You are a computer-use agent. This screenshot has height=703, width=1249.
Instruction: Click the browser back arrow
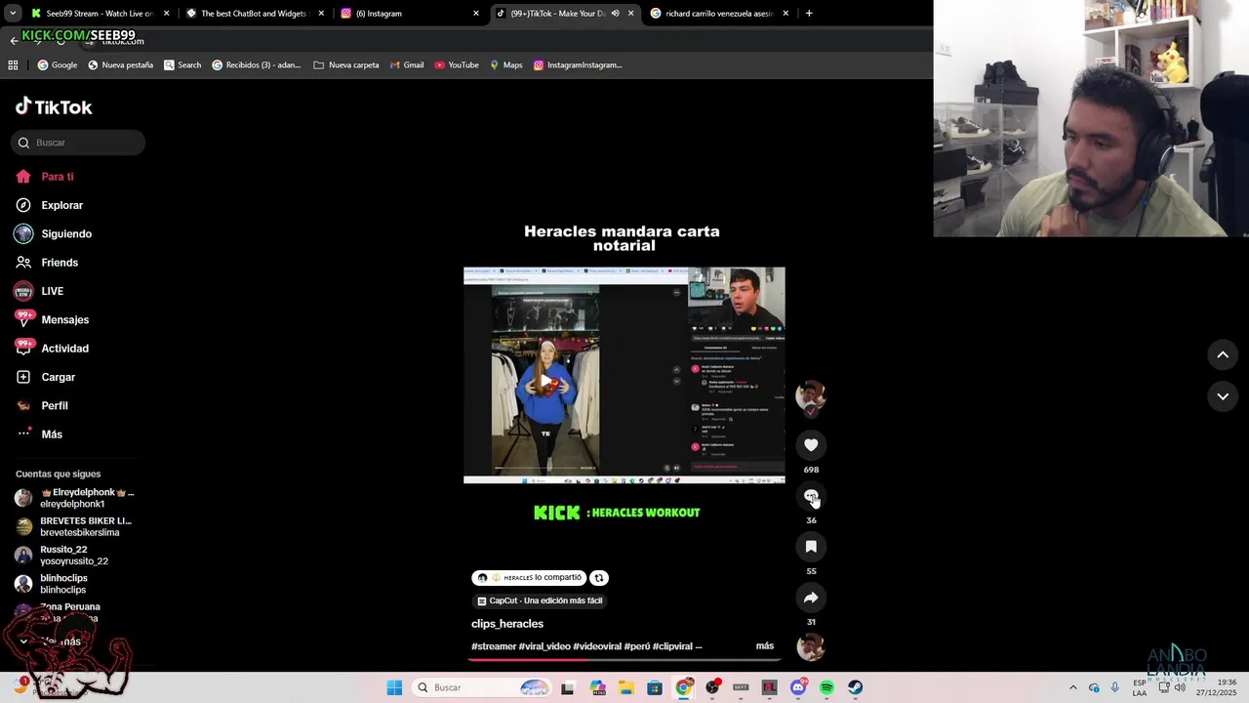14,41
